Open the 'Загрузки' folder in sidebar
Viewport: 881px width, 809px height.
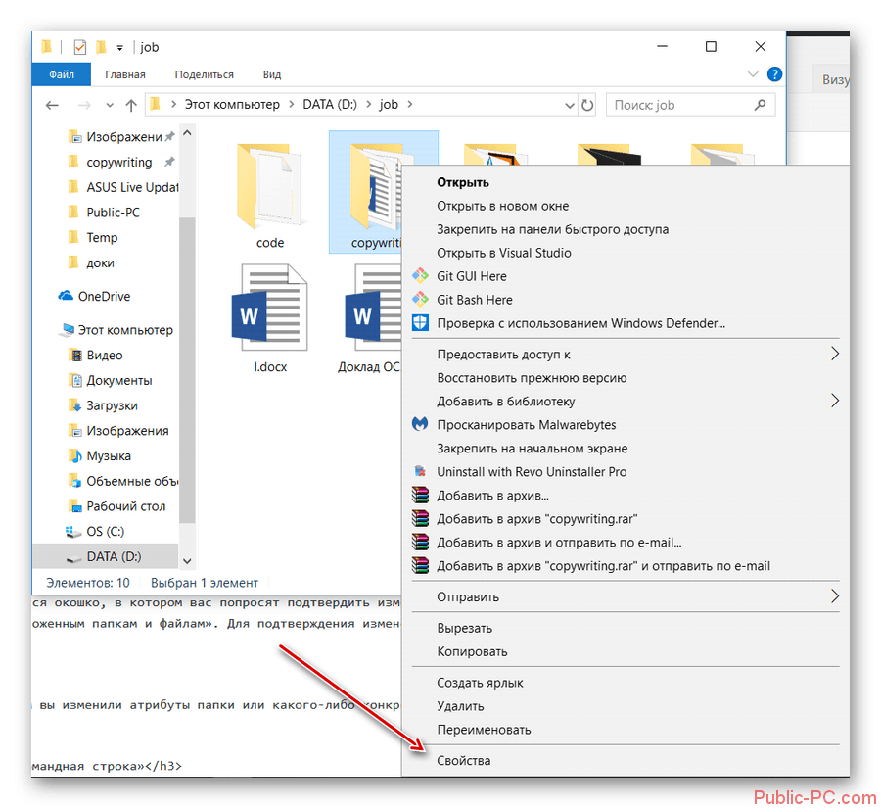[112, 405]
